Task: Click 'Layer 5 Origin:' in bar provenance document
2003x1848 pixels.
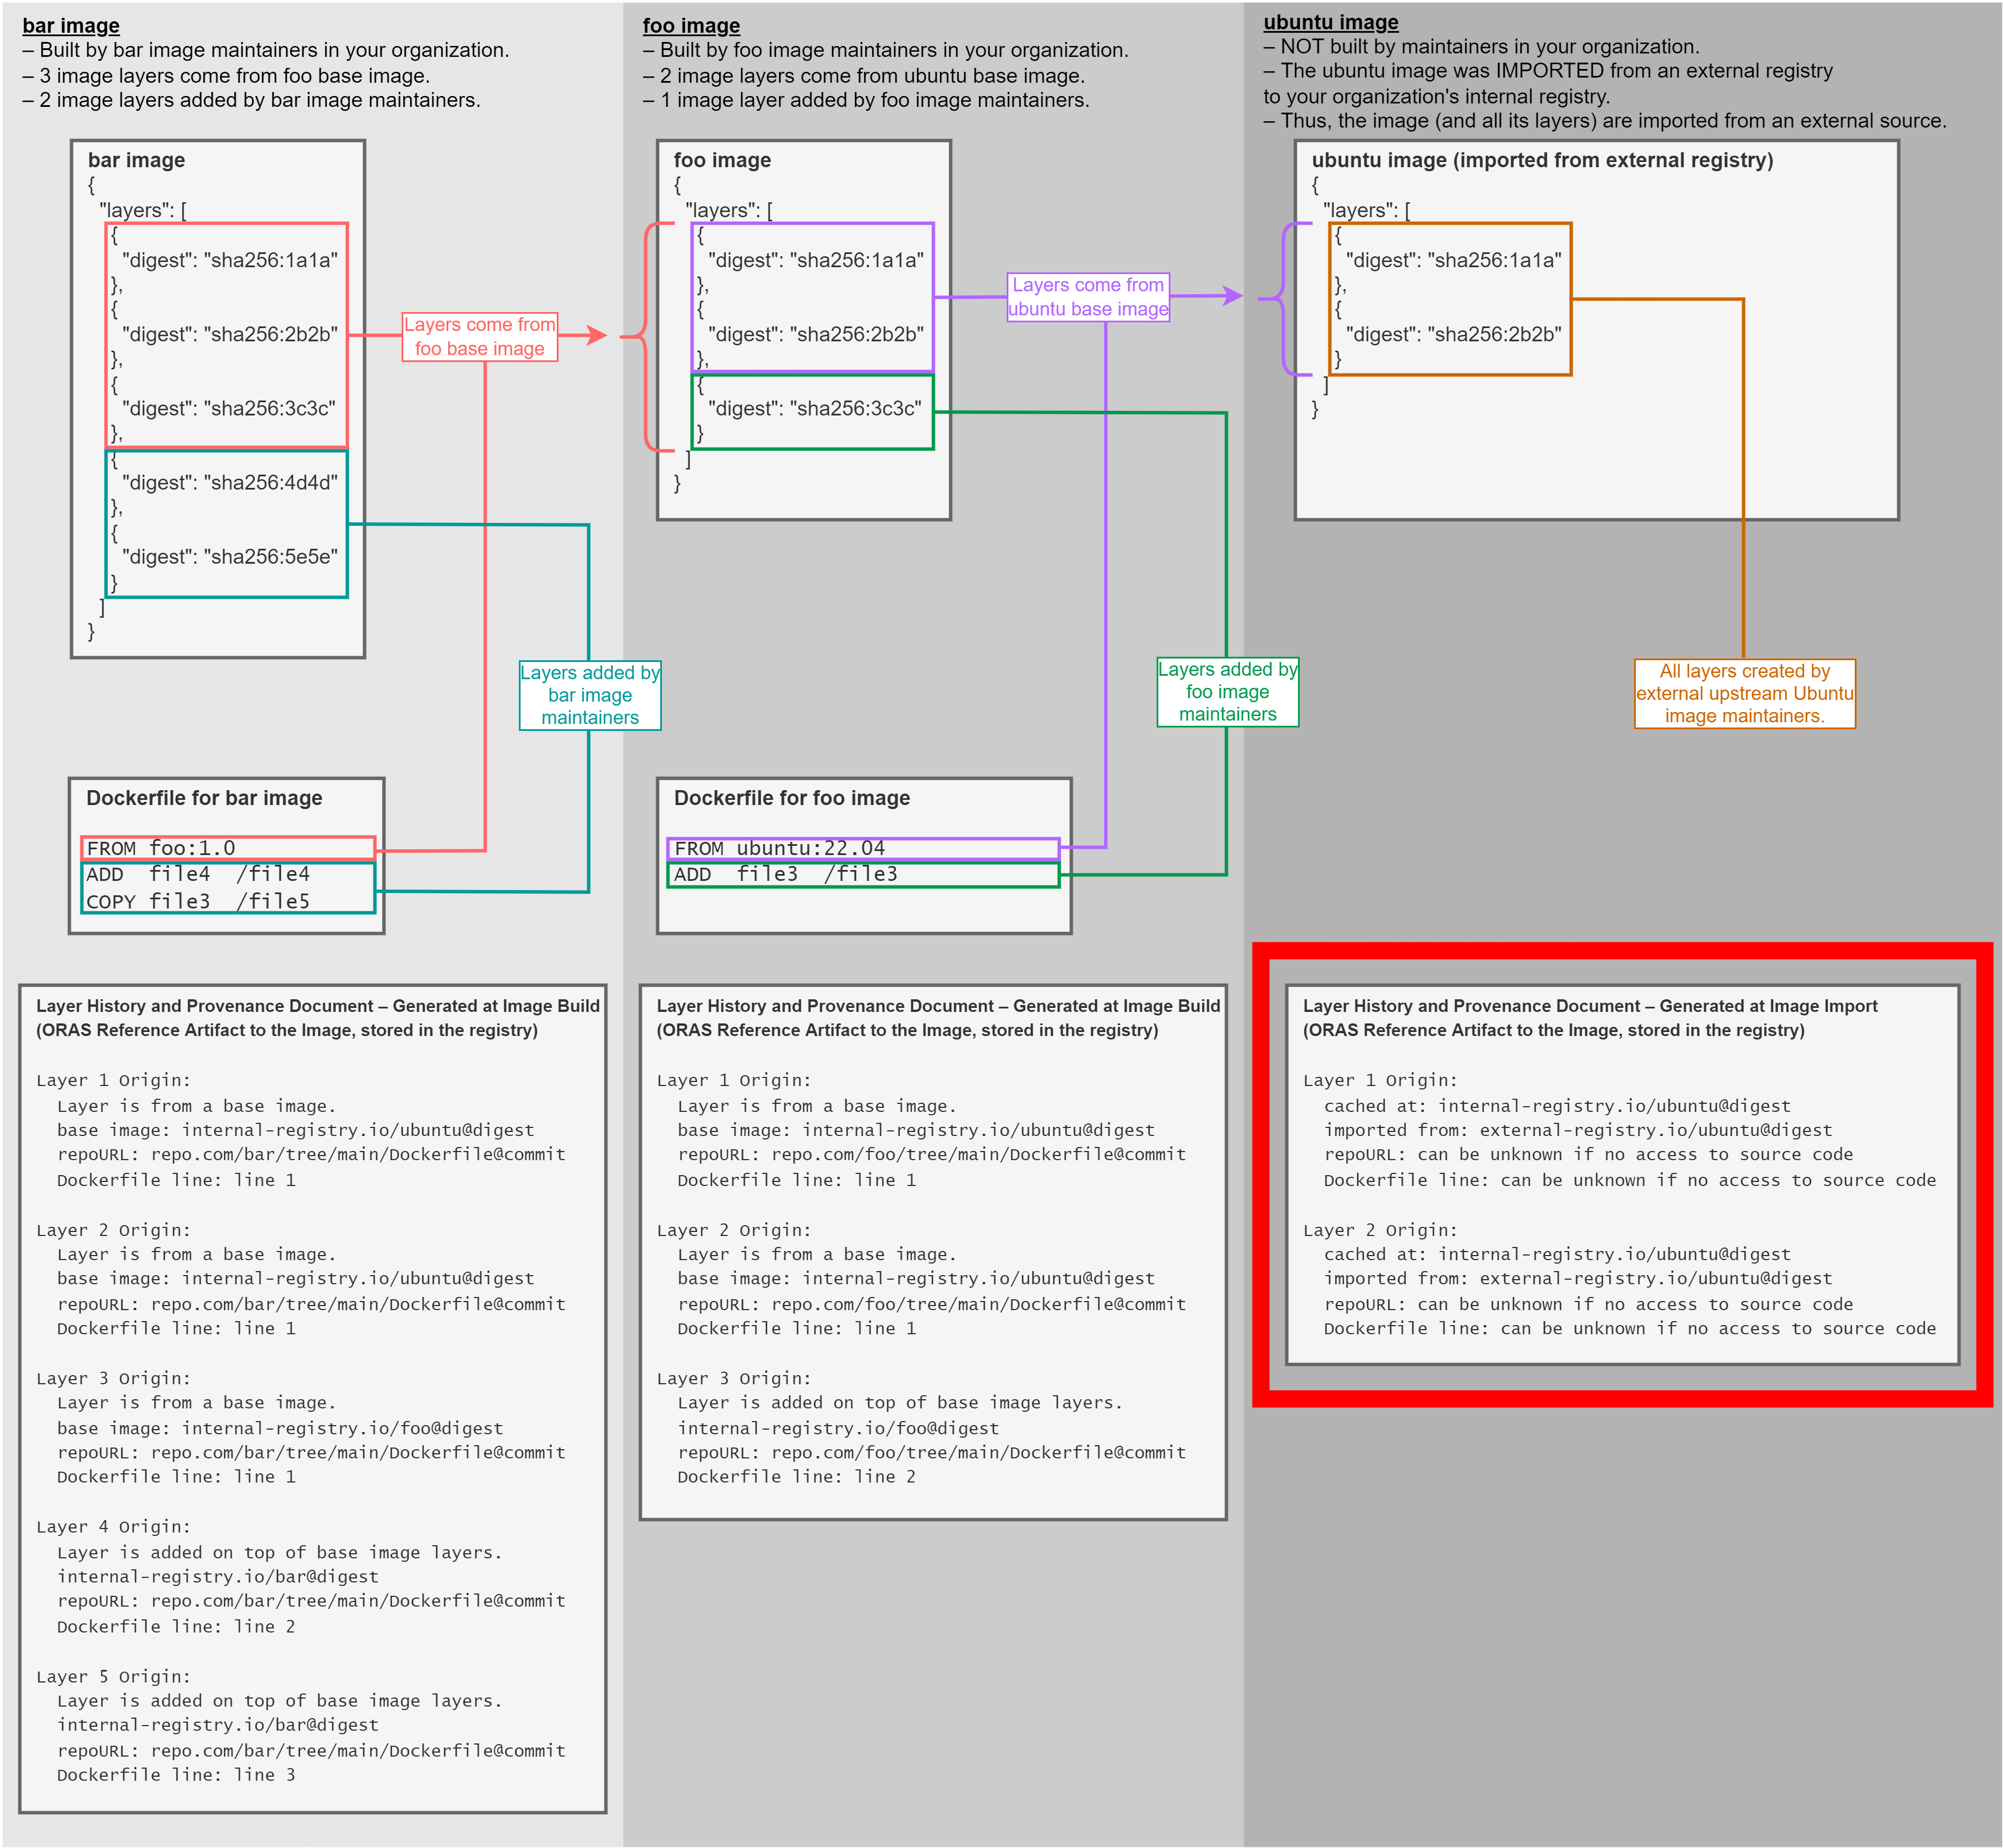Action: coord(113,1677)
